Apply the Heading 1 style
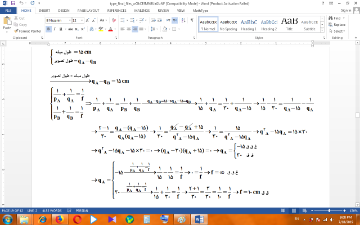This screenshot has width=360, height=225. [x=249, y=24]
